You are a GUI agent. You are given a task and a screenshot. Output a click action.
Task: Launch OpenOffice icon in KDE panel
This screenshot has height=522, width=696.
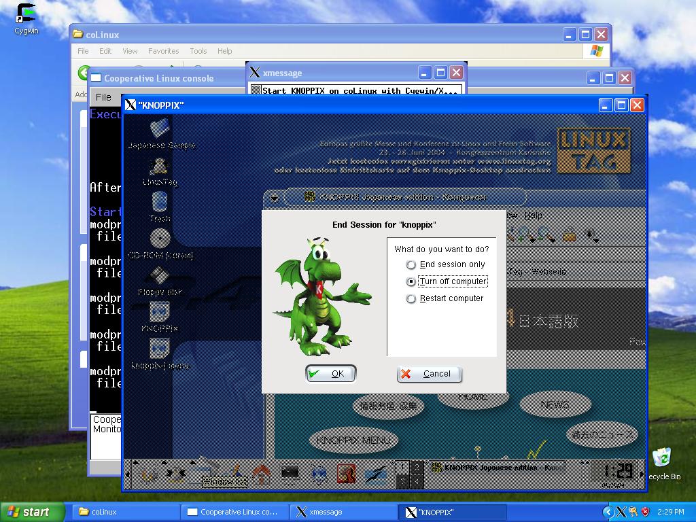pos(375,474)
